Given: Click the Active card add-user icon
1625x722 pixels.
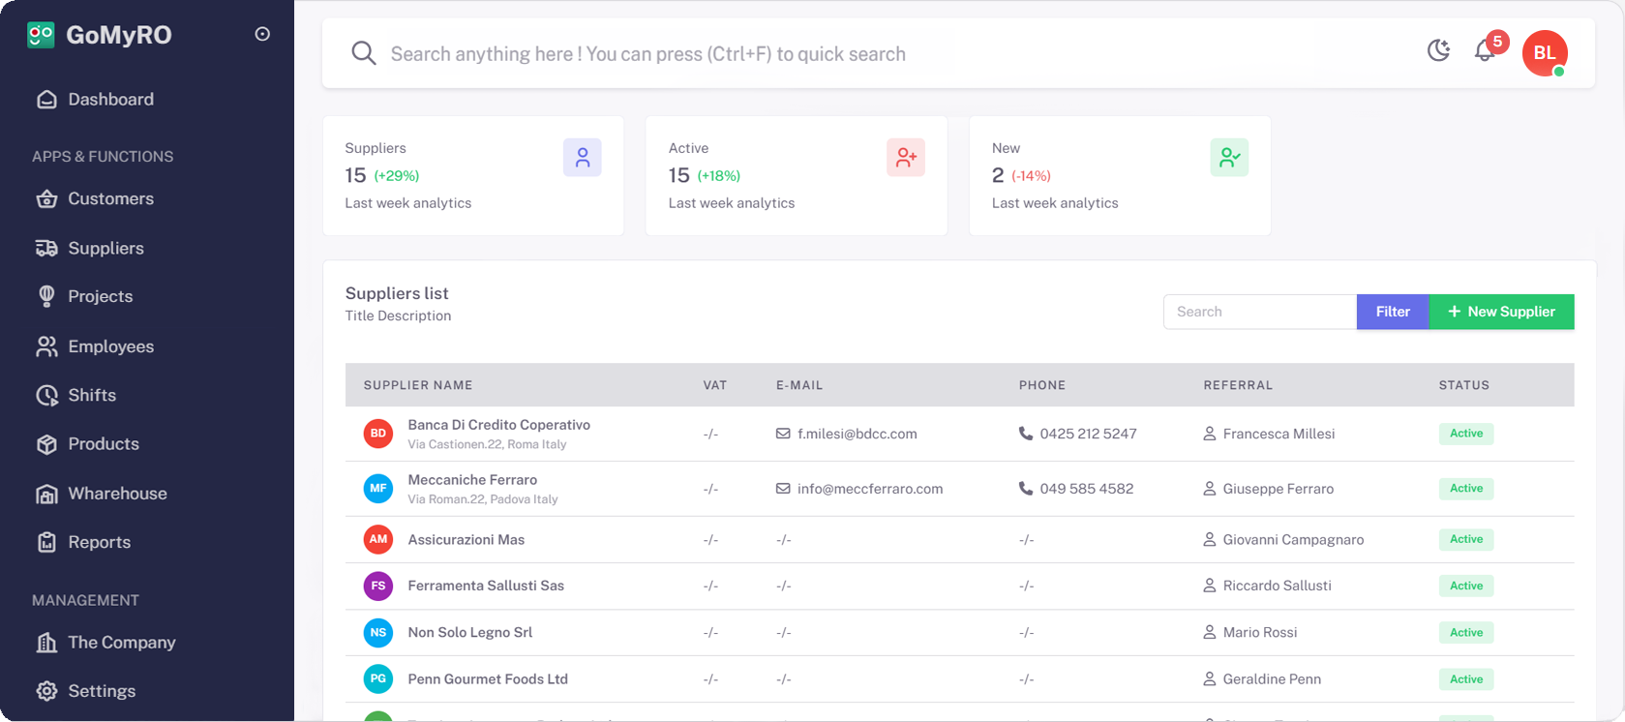Looking at the screenshot, I should [x=905, y=158].
